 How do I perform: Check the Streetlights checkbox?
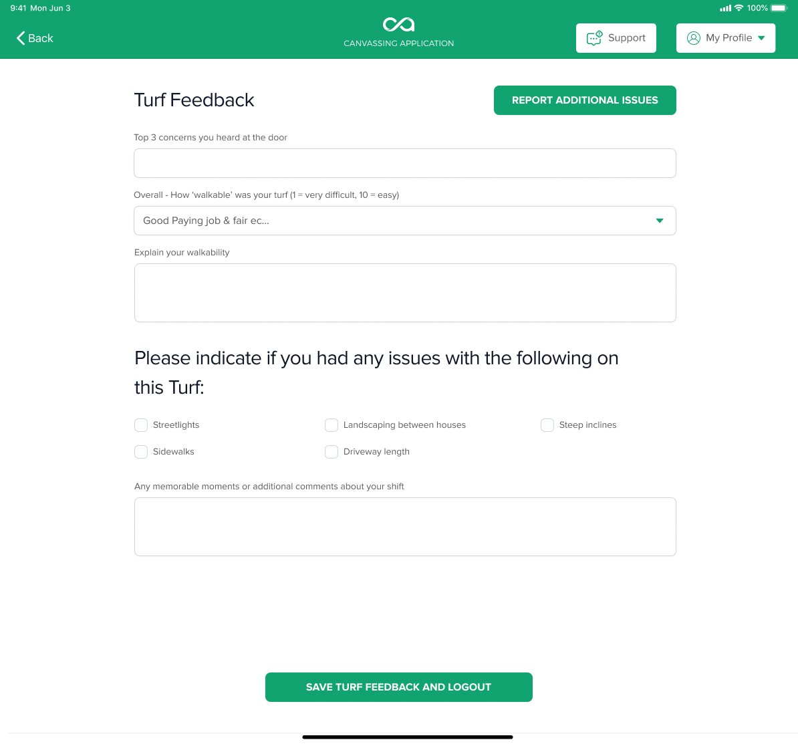pyautogui.click(x=141, y=425)
